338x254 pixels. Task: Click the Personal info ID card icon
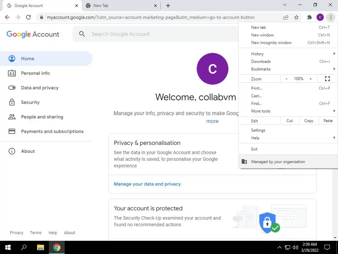click(x=12, y=73)
